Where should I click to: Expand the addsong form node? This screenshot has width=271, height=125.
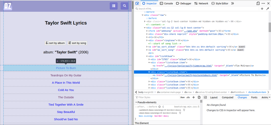click(147, 31)
